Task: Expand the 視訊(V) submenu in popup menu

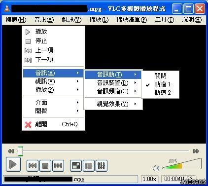Action: click(53, 81)
